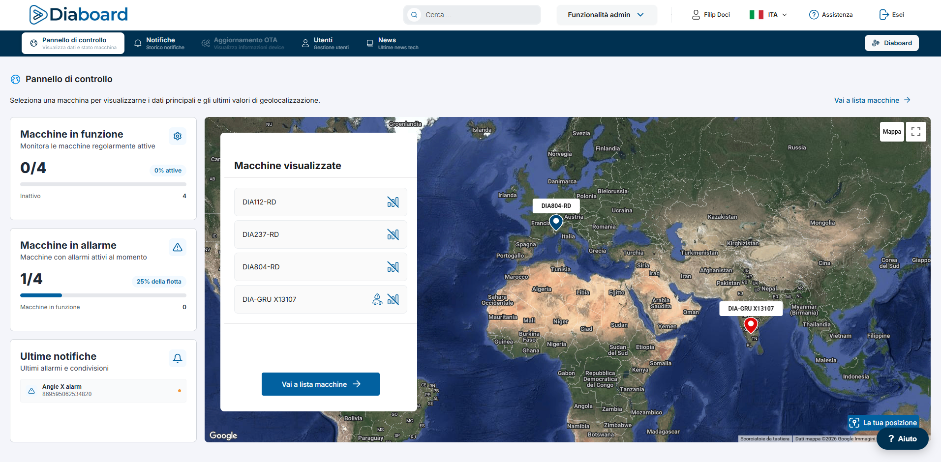Click the gear icon in Macchine in funzione

click(x=178, y=136)
